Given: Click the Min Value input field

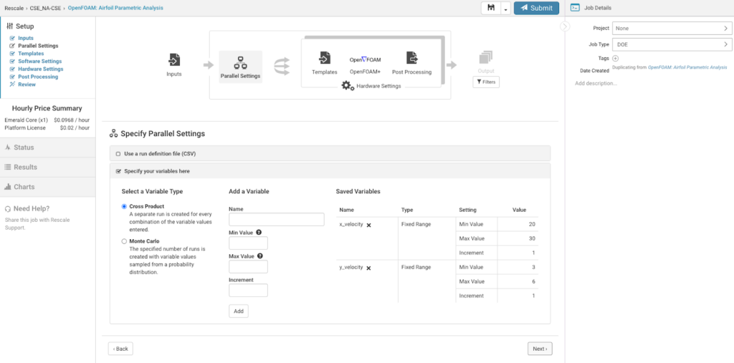Looking at the screenshot, I should [248, 243].
